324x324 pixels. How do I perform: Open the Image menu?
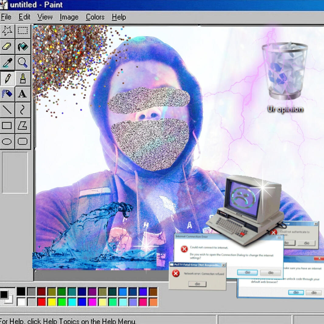(69, 17)
